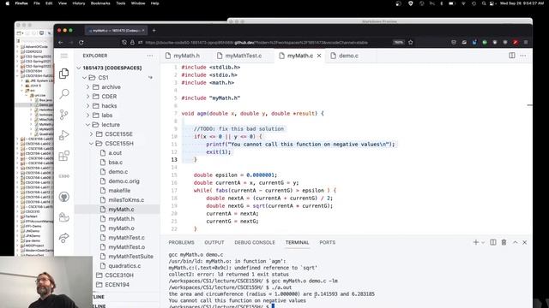The height and width of the screenshot is (308, 549).
Task: Collapse the CS1 folder
Action: point(84,78)
